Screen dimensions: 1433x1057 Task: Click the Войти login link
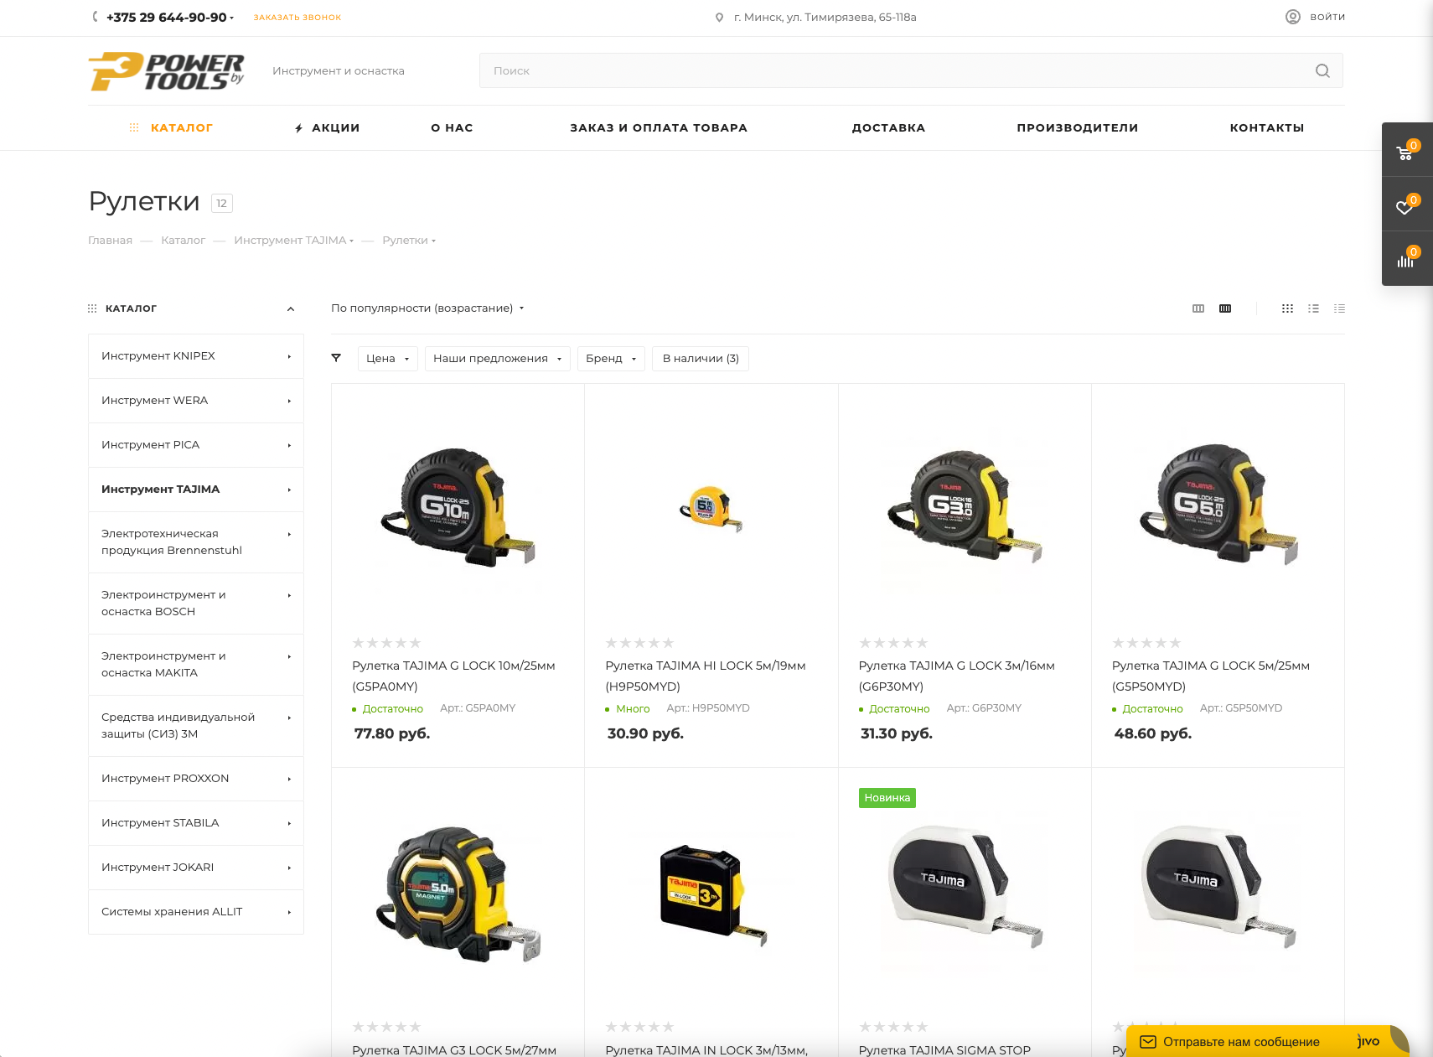coord(1327,17)
